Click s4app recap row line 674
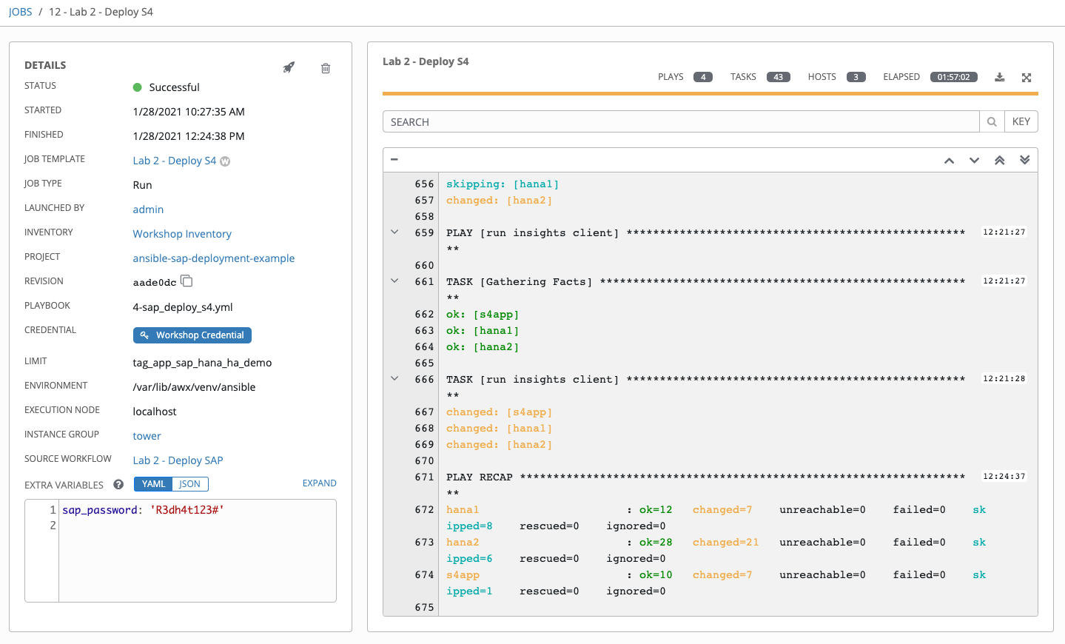 [716, 583]
